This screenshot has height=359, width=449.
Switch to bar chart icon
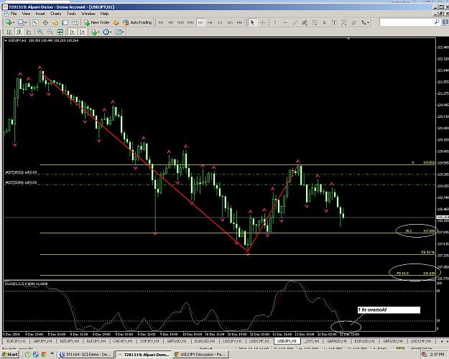coord(9,32)
